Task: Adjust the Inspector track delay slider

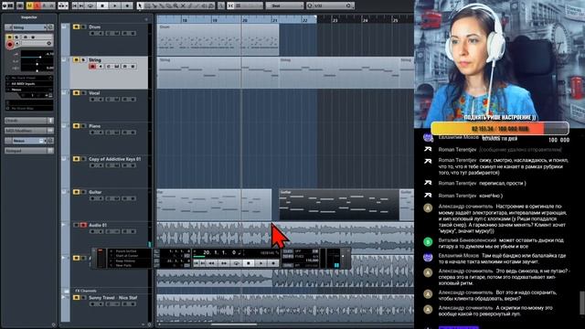Action: tap(37, 70)
